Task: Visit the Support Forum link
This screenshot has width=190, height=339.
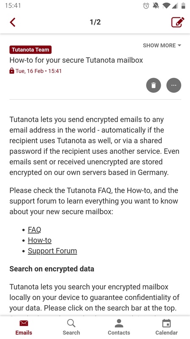Action: 52,251
